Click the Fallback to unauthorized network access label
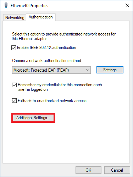This screenshot has height=177, width=133. pos(52,101)
